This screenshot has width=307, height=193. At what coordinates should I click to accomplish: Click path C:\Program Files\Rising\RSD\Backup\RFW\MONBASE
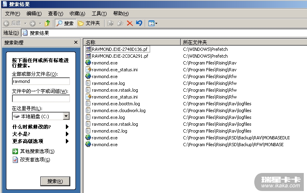pos(233,145)
